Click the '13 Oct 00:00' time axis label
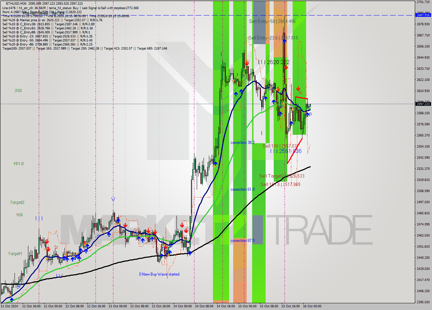The image size is (432, 310). tap(117, 307)
